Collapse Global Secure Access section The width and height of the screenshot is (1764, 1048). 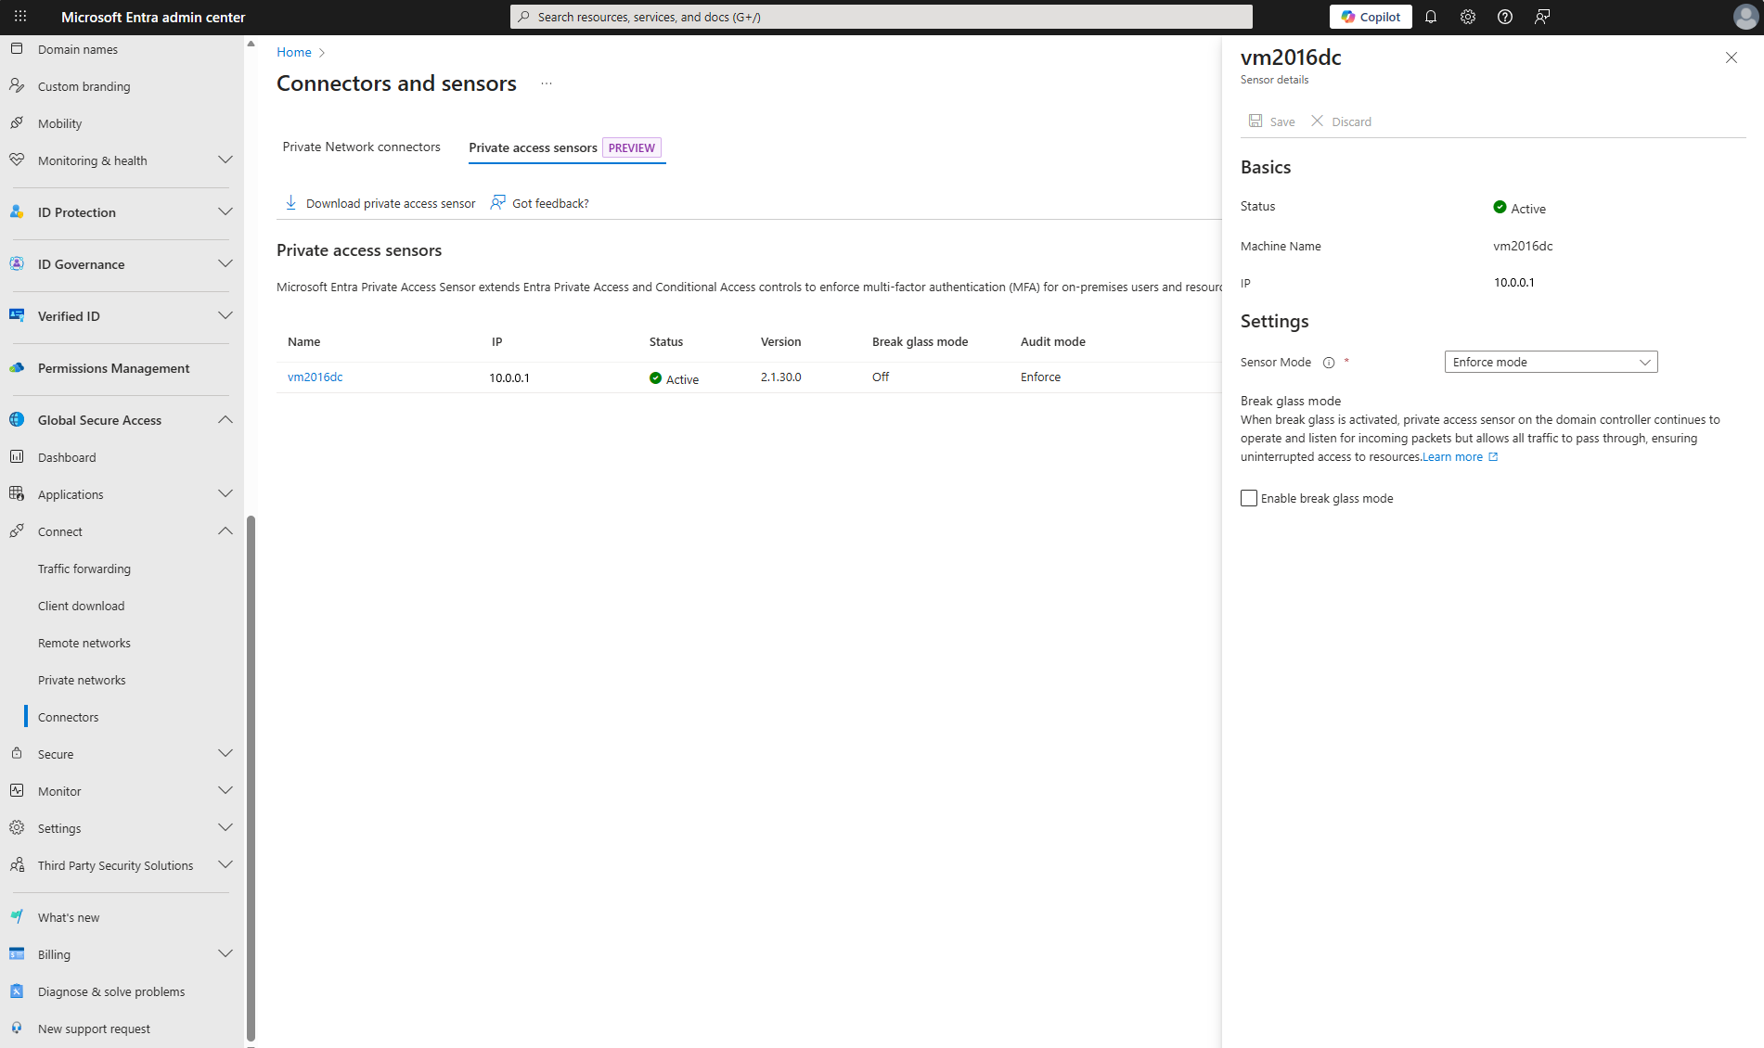[x=225, y=419]
